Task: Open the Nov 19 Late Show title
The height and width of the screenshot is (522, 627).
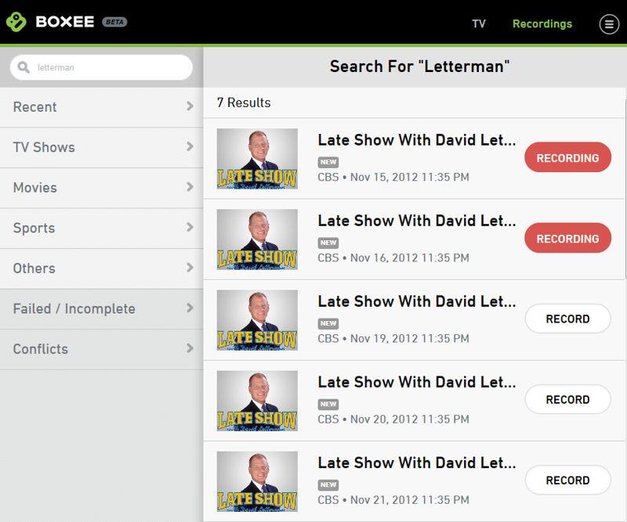Action: pyautogui.click(x=417, y=301)
